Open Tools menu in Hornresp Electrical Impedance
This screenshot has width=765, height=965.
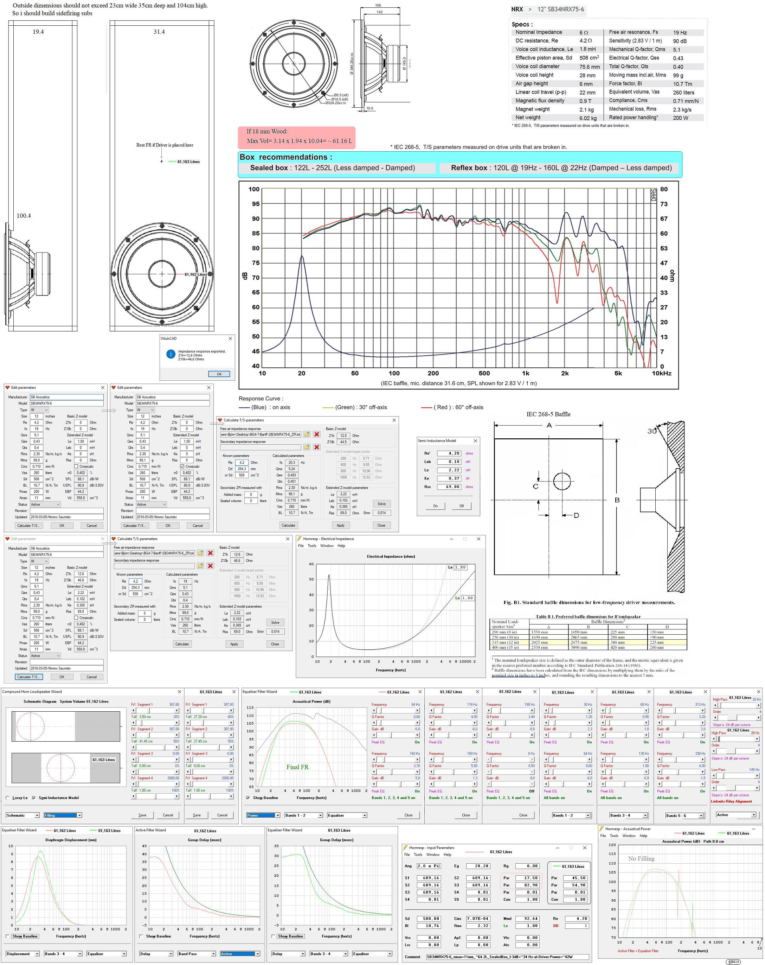point(312,546)
